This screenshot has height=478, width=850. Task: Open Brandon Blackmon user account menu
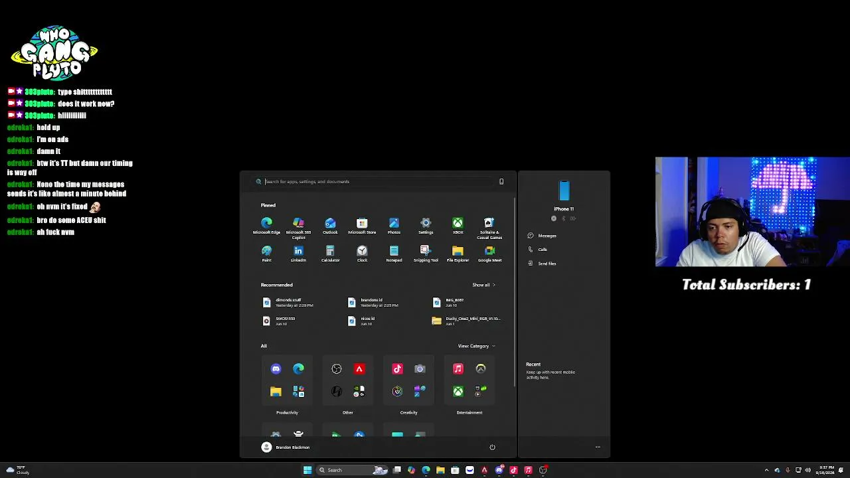click(286, 447)
